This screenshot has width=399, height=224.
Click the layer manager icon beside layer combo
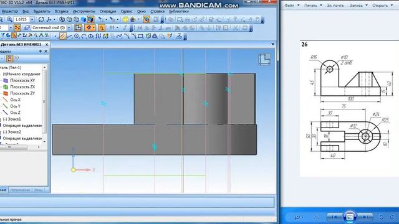(27, 27)
